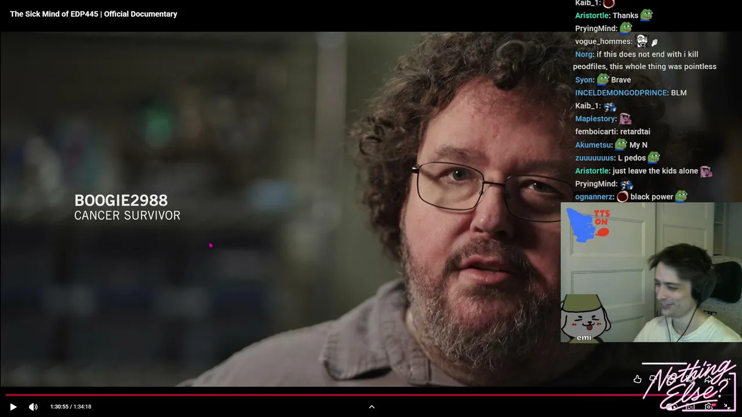Play the paused documentary video
The image size is (742, 417).
[13, 407]
